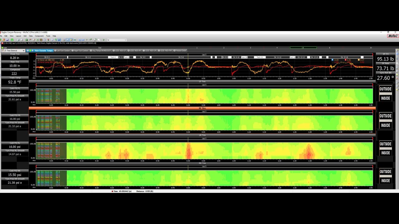The image size is (399, 224).
Task: Click the MoTeC logo at top right
Action: (392, 36)
